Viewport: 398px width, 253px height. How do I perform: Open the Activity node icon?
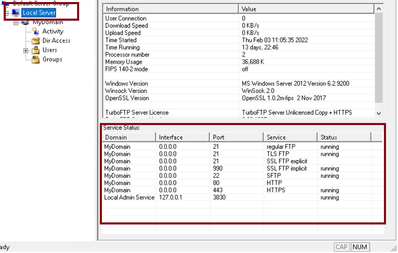click(36, 31)
